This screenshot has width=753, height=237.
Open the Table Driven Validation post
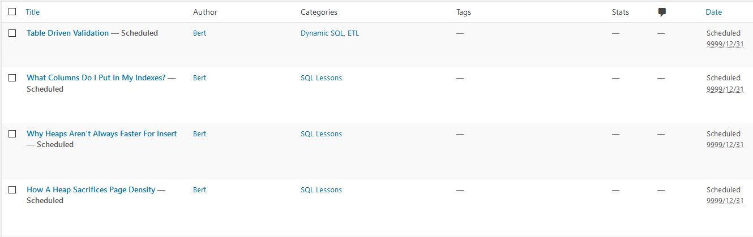coord(67,33)
